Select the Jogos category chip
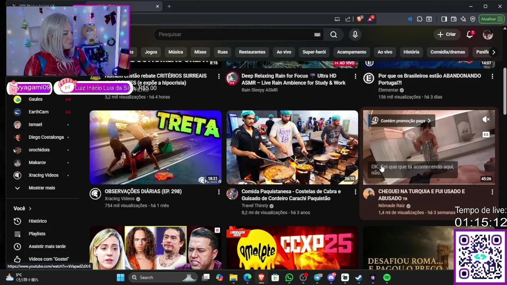 [151, 52]
